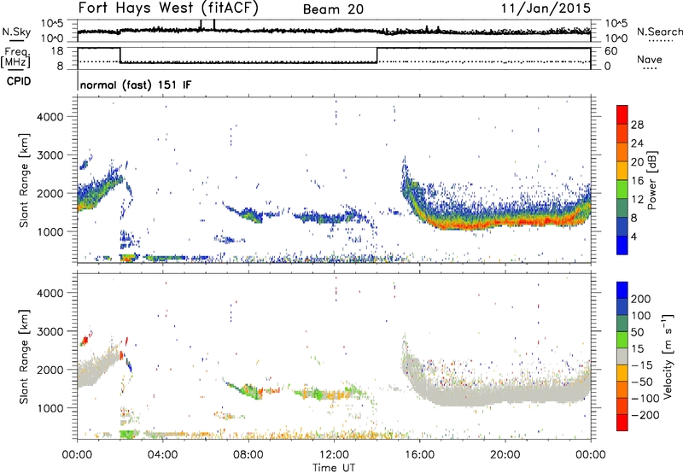The height and width of the screenshot is (473, 683).
Task: Click the frequency step up near 14:00
Action: click(x=377, y=55)
